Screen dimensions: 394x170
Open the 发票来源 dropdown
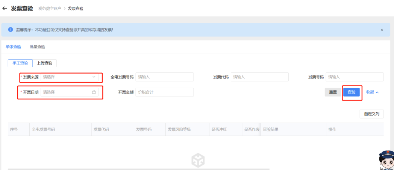(70, 77)
